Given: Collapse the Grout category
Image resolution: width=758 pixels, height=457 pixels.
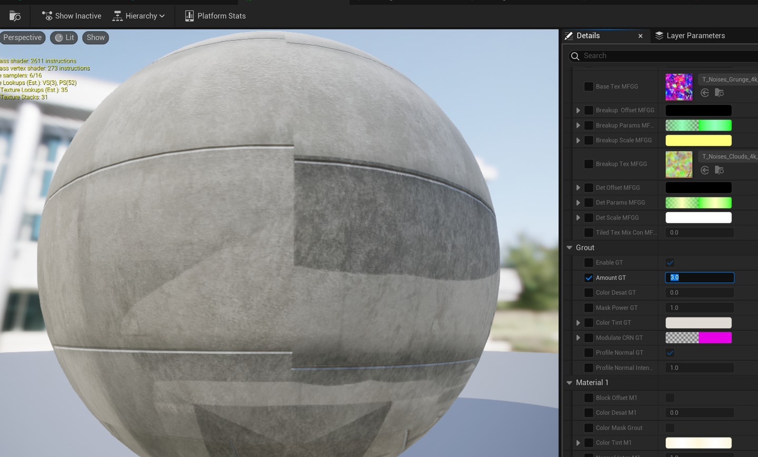Looking at the screenshot, I should pyautogui.click(x=570, y=247).
